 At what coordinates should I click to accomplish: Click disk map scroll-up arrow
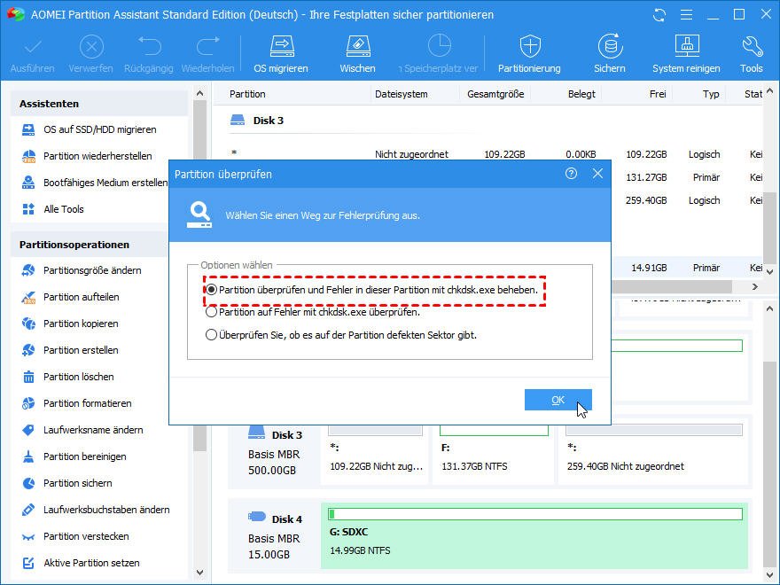pyautogui.click(x=769, y=309)
